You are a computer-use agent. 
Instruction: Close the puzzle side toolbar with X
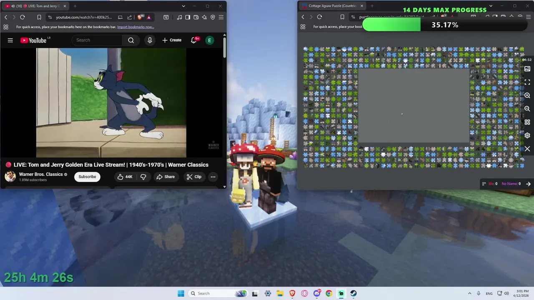pos(527,149)
